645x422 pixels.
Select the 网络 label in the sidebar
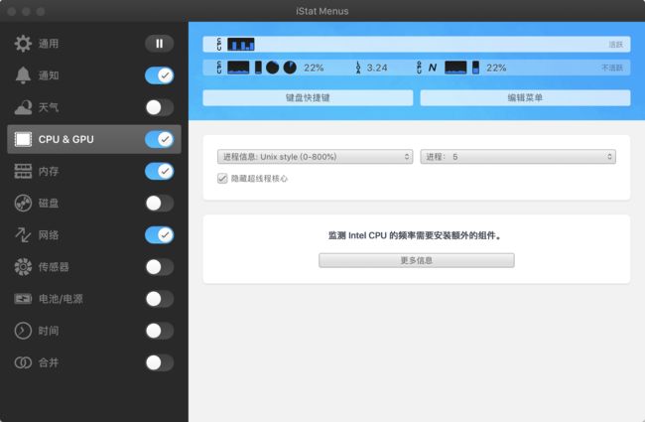tap(49, 235)
